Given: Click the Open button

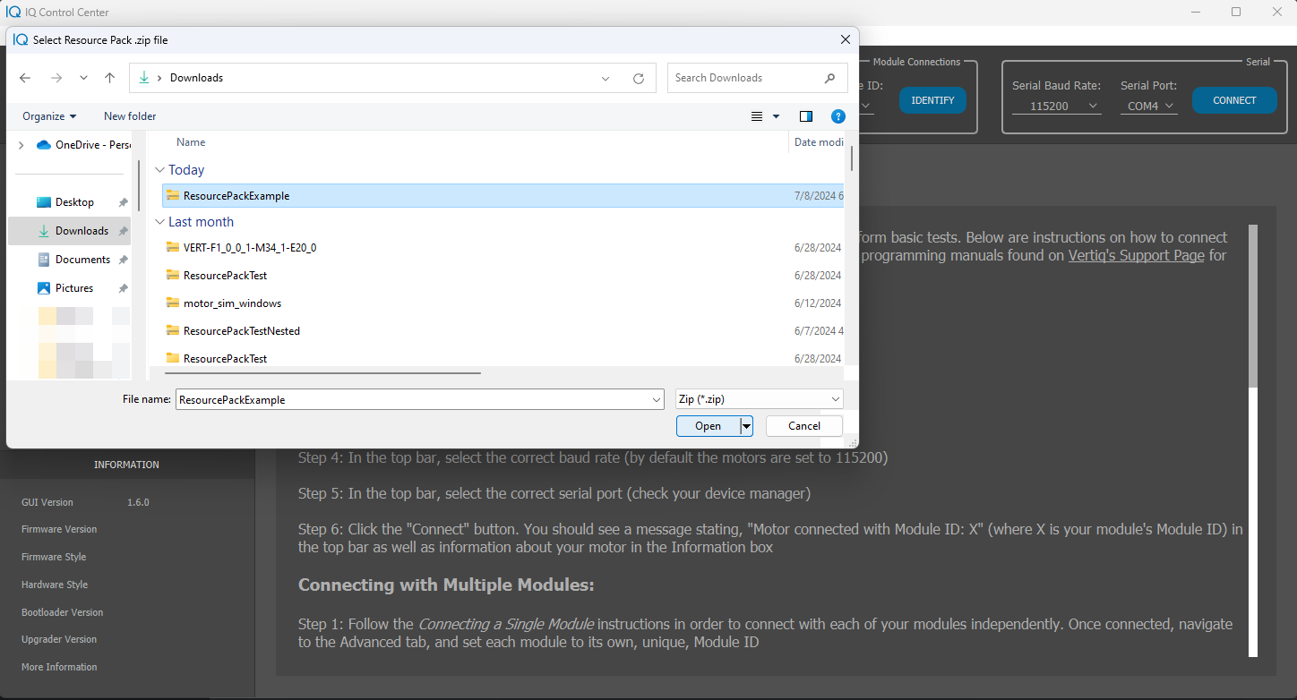Looking at the screenshot, I should click(708, 426).
